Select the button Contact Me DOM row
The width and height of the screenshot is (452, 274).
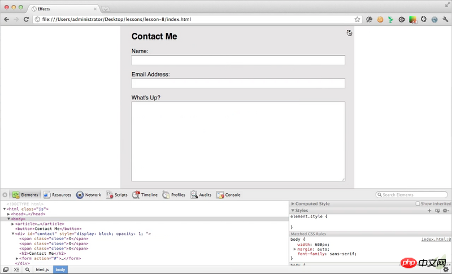[x=49, y=229]
